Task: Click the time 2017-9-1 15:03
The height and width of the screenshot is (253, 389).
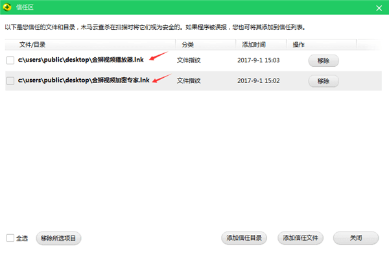Action: point(259,60)
